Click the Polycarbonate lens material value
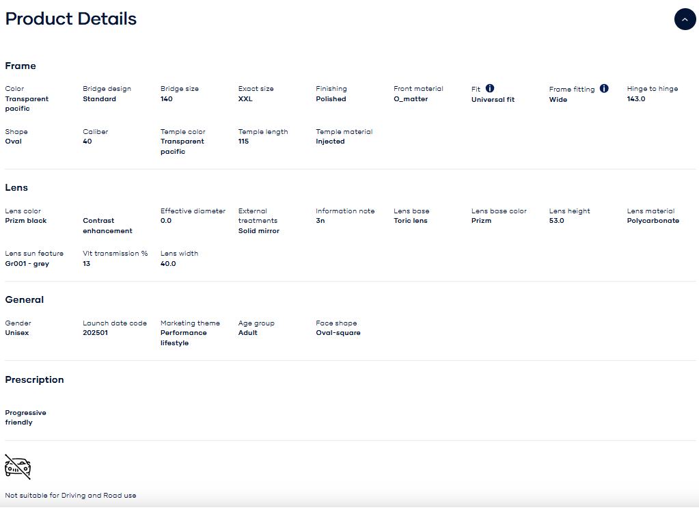This screenshot has width=699, height=510. click(x=653, y=221)
